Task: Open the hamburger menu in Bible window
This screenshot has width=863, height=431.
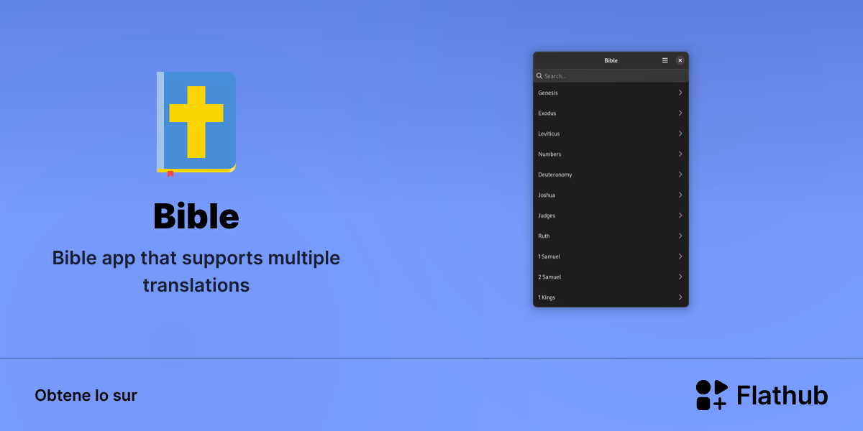Action: click(x=665, y=60)
